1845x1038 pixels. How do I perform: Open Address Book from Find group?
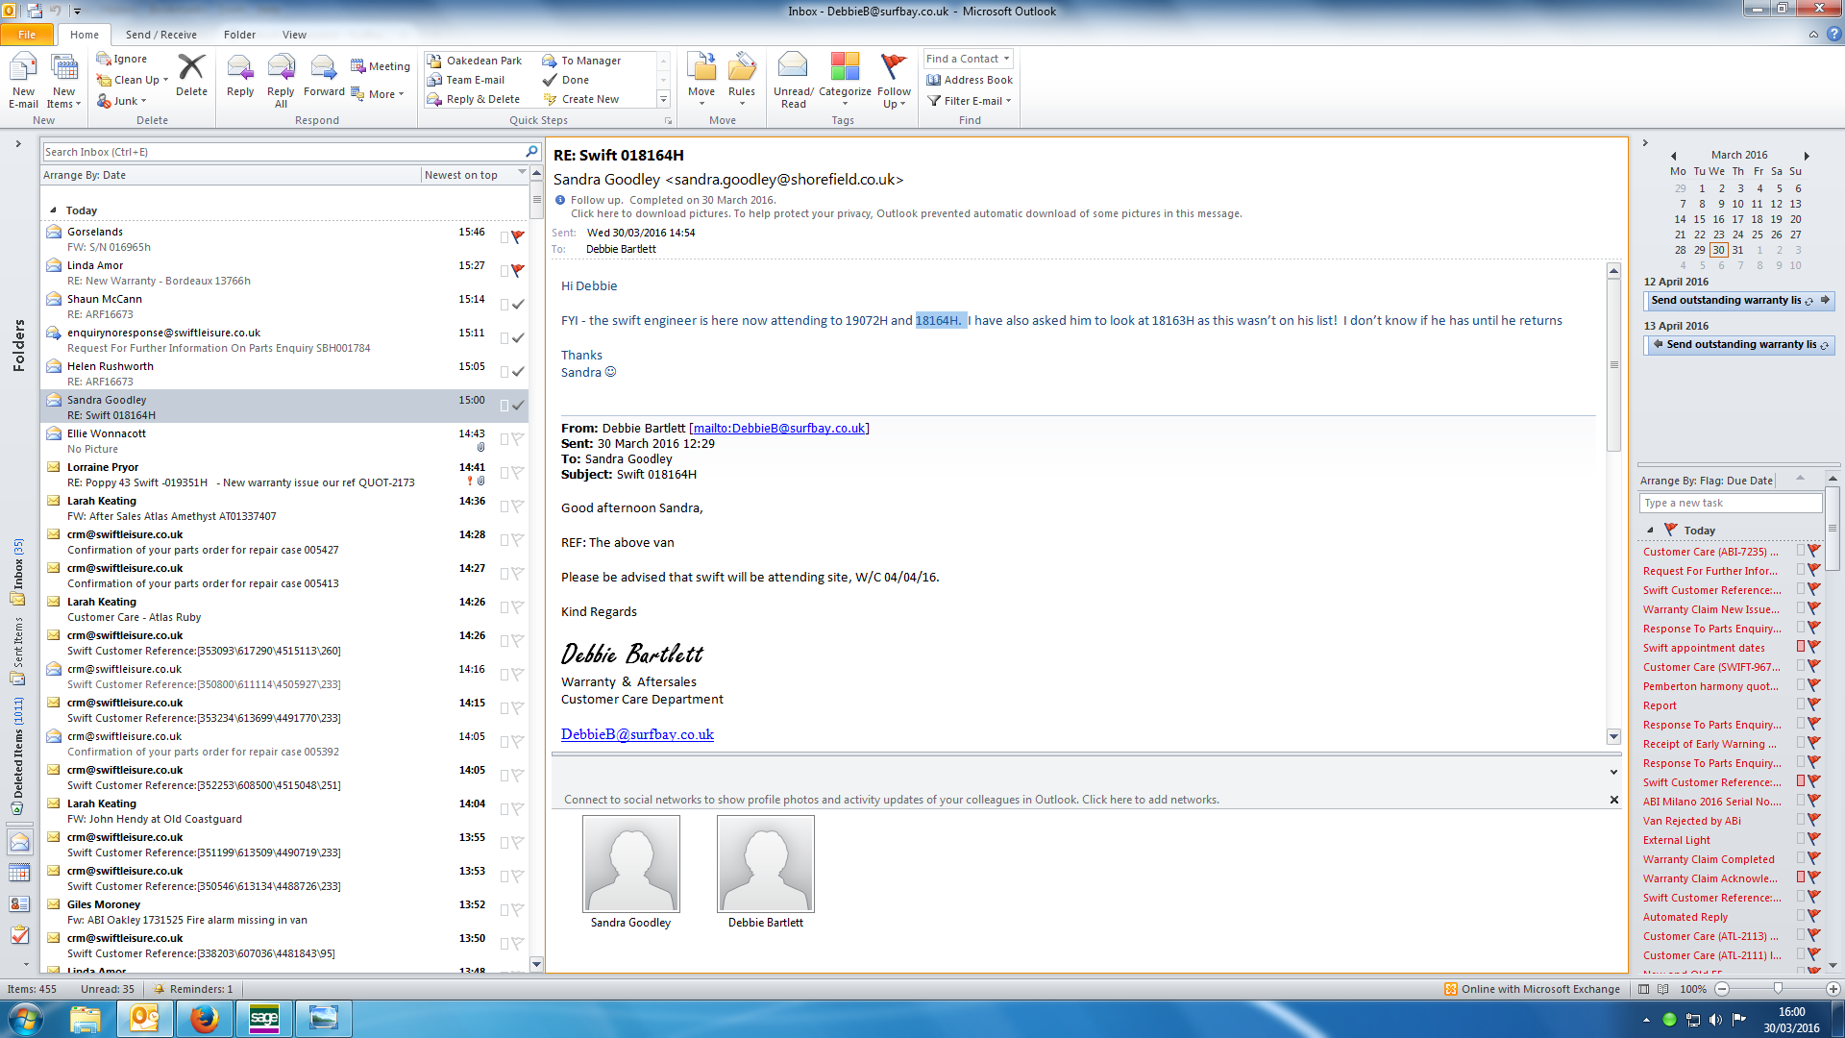click(970, 80)
